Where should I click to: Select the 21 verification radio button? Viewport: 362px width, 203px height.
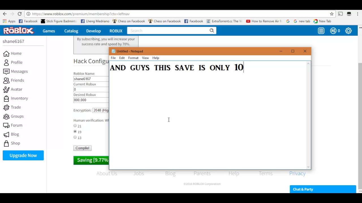[75, 126]
